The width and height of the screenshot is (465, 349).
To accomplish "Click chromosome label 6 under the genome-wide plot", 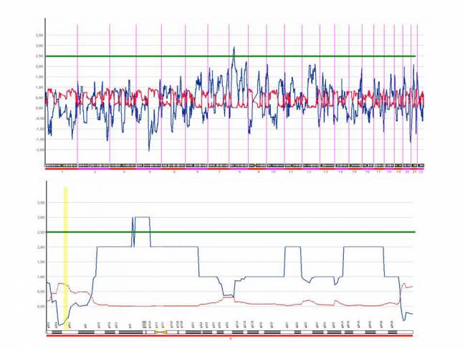I will point(198,172).
